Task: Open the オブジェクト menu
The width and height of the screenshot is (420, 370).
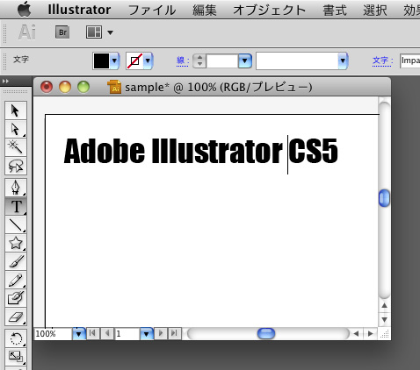Action: pos(270,11)
